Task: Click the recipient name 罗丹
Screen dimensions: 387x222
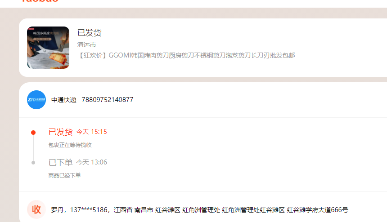Action: [57, 210]
